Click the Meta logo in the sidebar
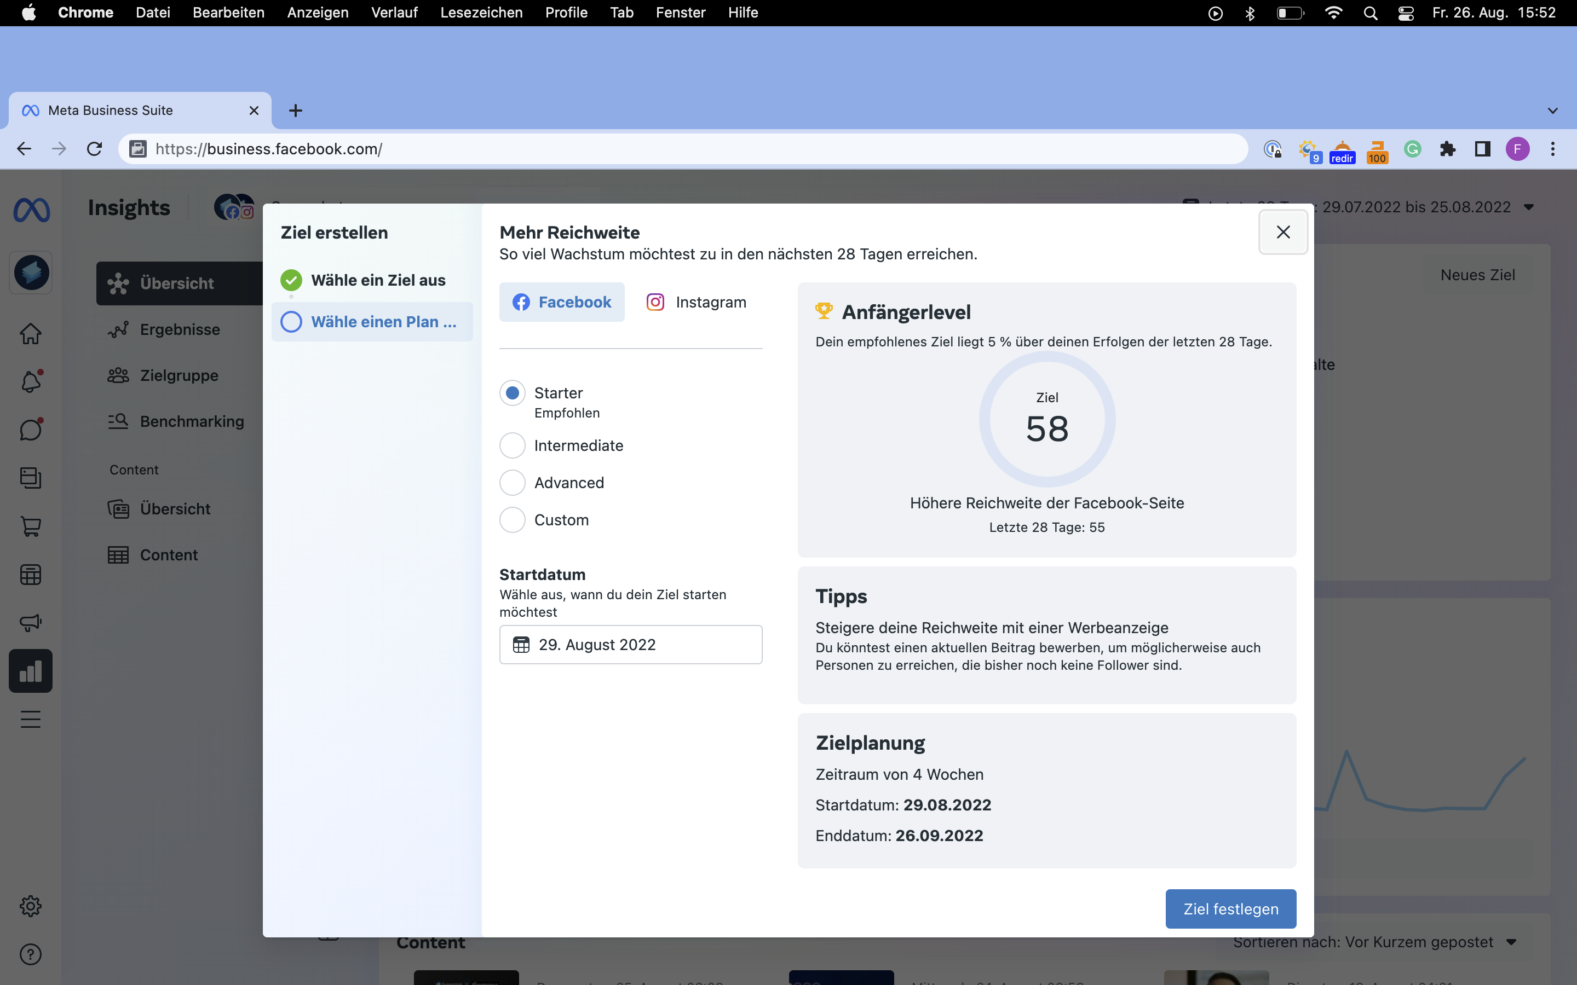Screen dimensions: 1577x985 click(31, 210)
